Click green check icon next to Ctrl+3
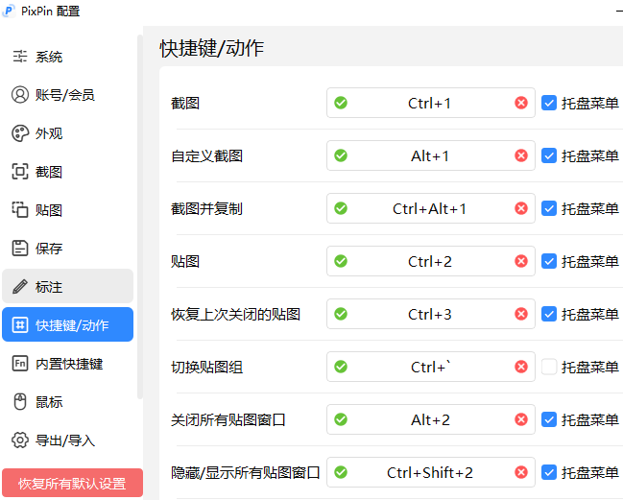Viewport: 623px width, 500px height. (341, 314)
